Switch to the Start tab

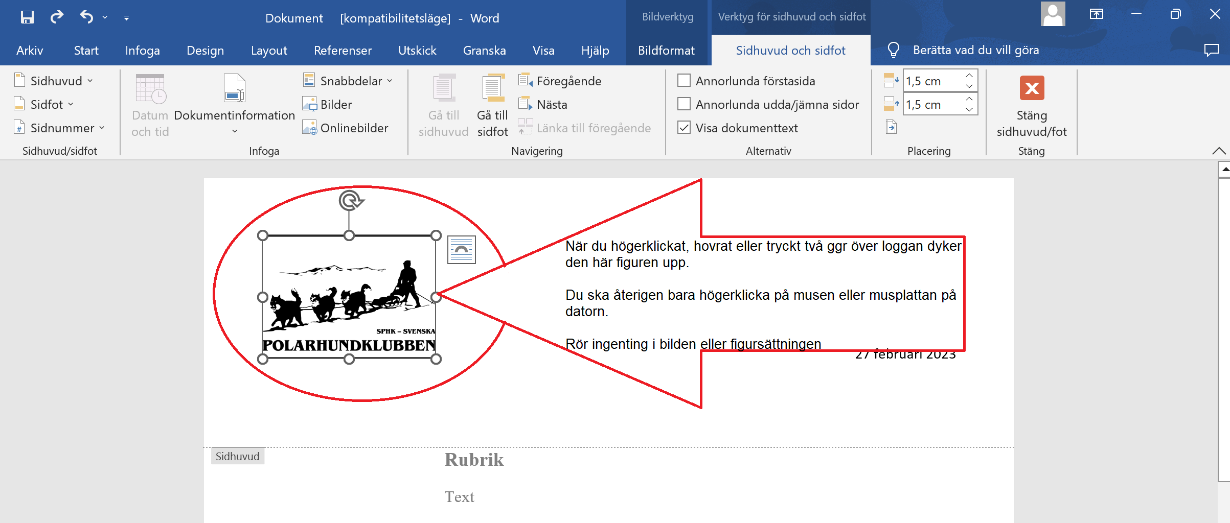[x=86, y=51]
